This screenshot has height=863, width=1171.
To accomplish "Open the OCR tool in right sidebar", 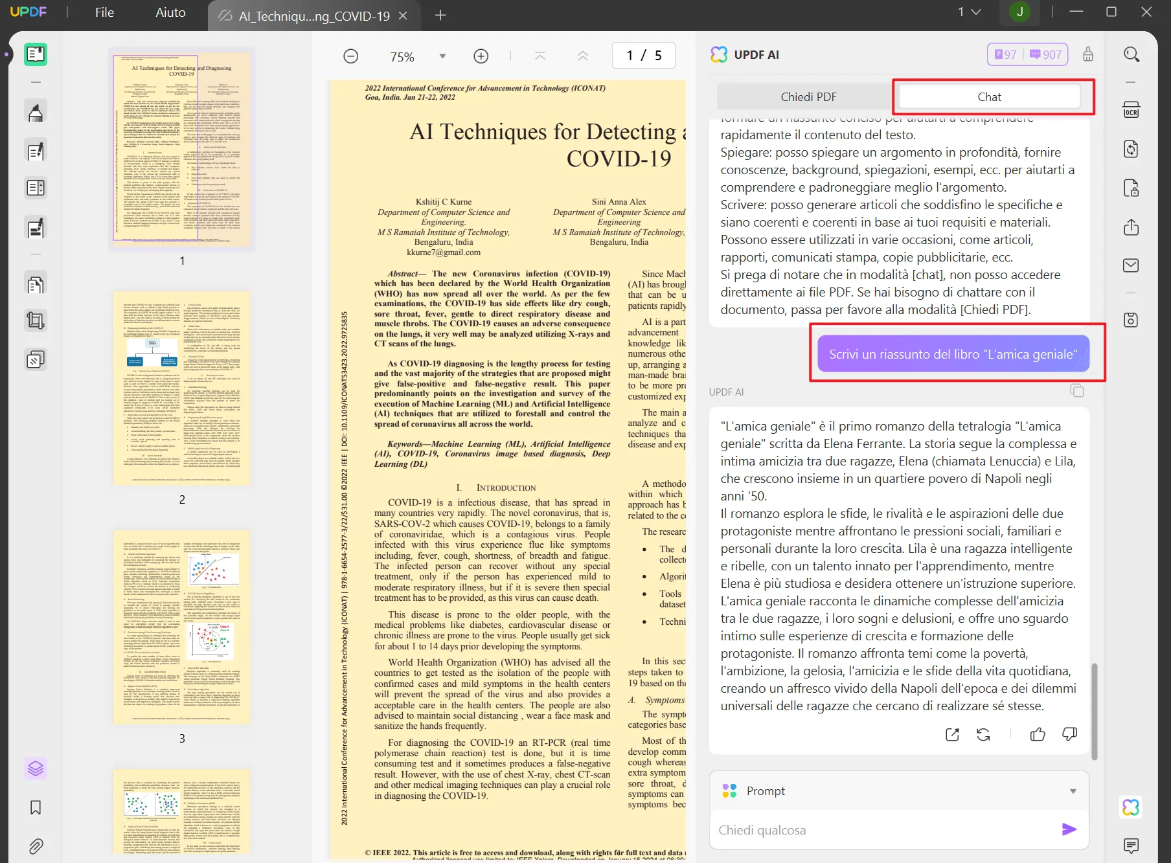I will [1131, 109].
